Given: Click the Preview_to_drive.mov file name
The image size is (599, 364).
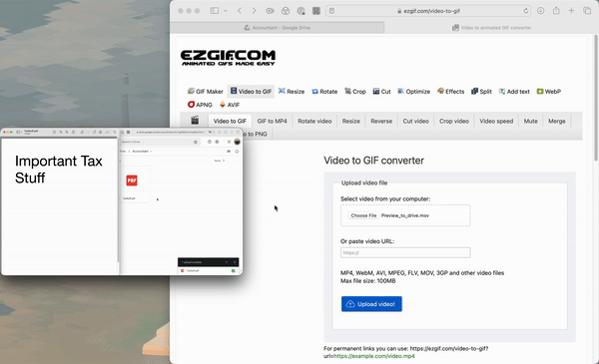Looking at the screenshot, I should (x=405, y=215).
